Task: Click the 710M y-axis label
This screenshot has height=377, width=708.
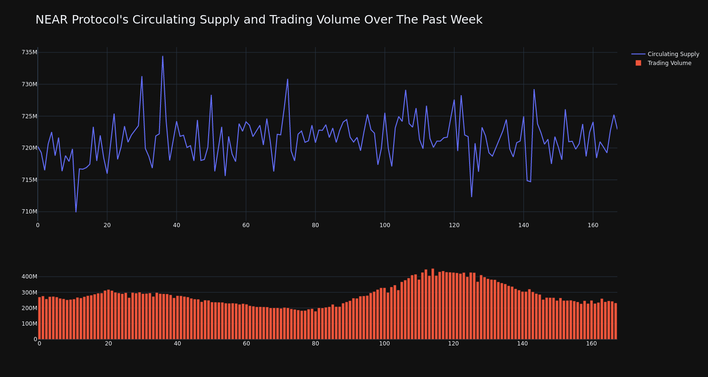Action: [x=29, y=212]
